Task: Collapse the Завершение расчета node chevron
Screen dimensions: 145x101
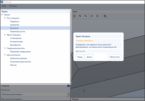Action: [x=5, y=48]
